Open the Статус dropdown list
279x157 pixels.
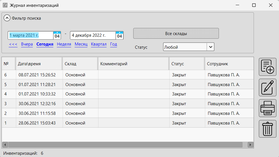point(210,47)
